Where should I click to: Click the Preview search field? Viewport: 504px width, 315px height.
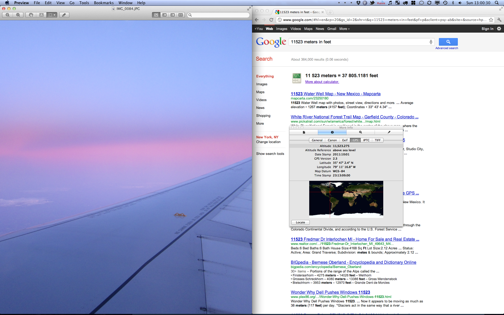point(218,15)
